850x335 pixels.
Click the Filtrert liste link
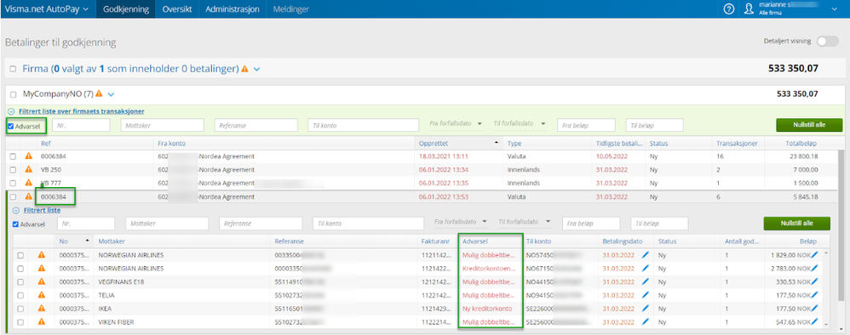[42, 210]
